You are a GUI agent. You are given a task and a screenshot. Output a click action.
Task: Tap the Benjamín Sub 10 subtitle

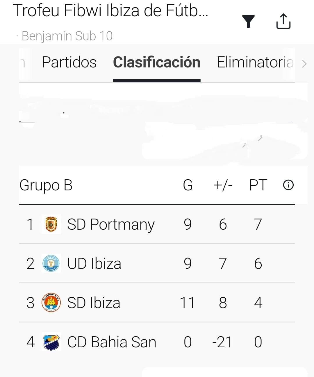[x=67, y=36]
